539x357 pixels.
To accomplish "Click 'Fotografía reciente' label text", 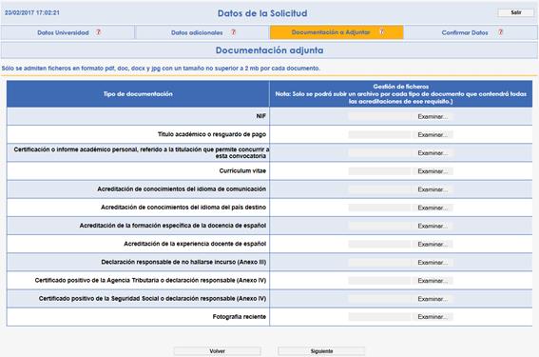I will (x=240, y=317).
